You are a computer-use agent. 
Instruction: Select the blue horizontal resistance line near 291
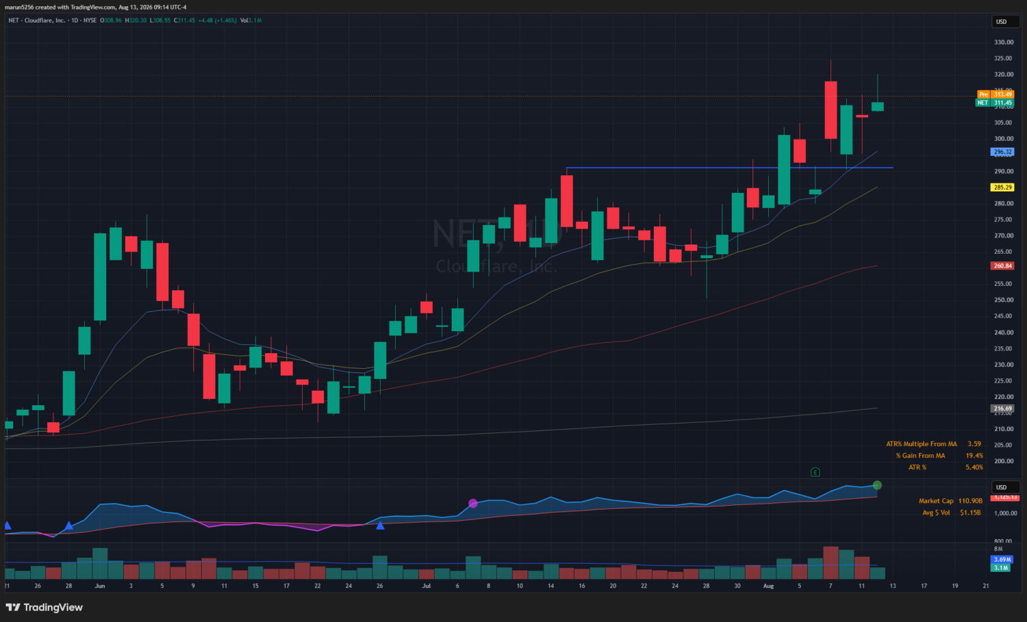[729, 168]
